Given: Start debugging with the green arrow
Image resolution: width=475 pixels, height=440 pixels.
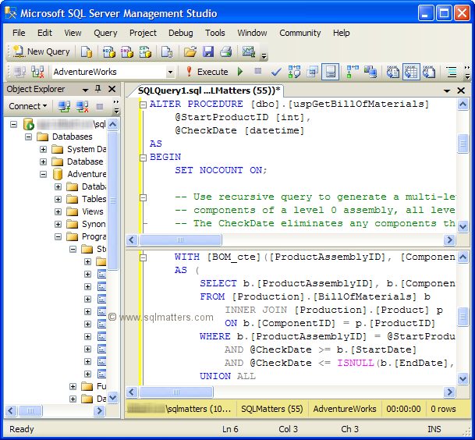Looking at the screenshot, I should [x=240, y=72].
